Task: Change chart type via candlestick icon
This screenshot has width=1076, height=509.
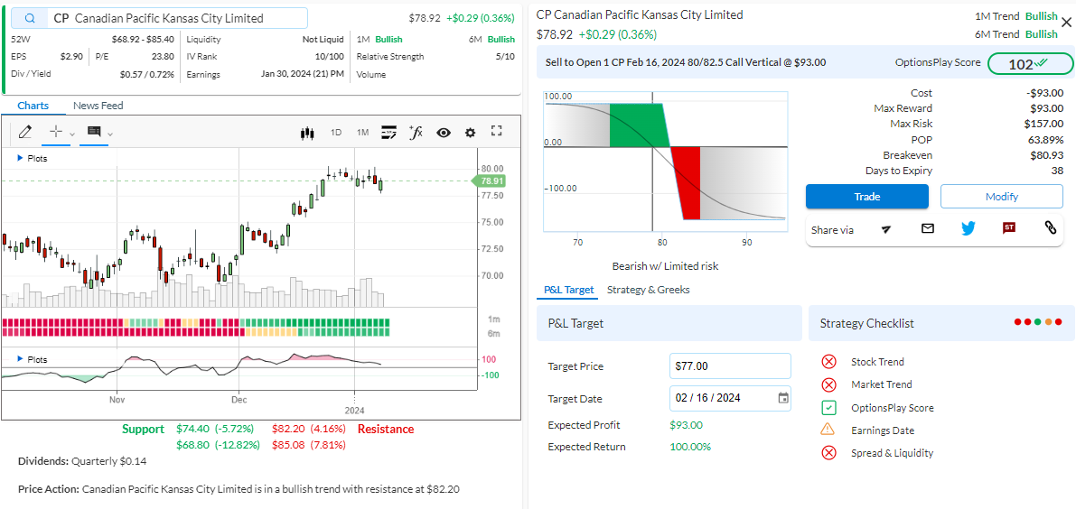Action: pyautogui.click(x=307, y=133)
